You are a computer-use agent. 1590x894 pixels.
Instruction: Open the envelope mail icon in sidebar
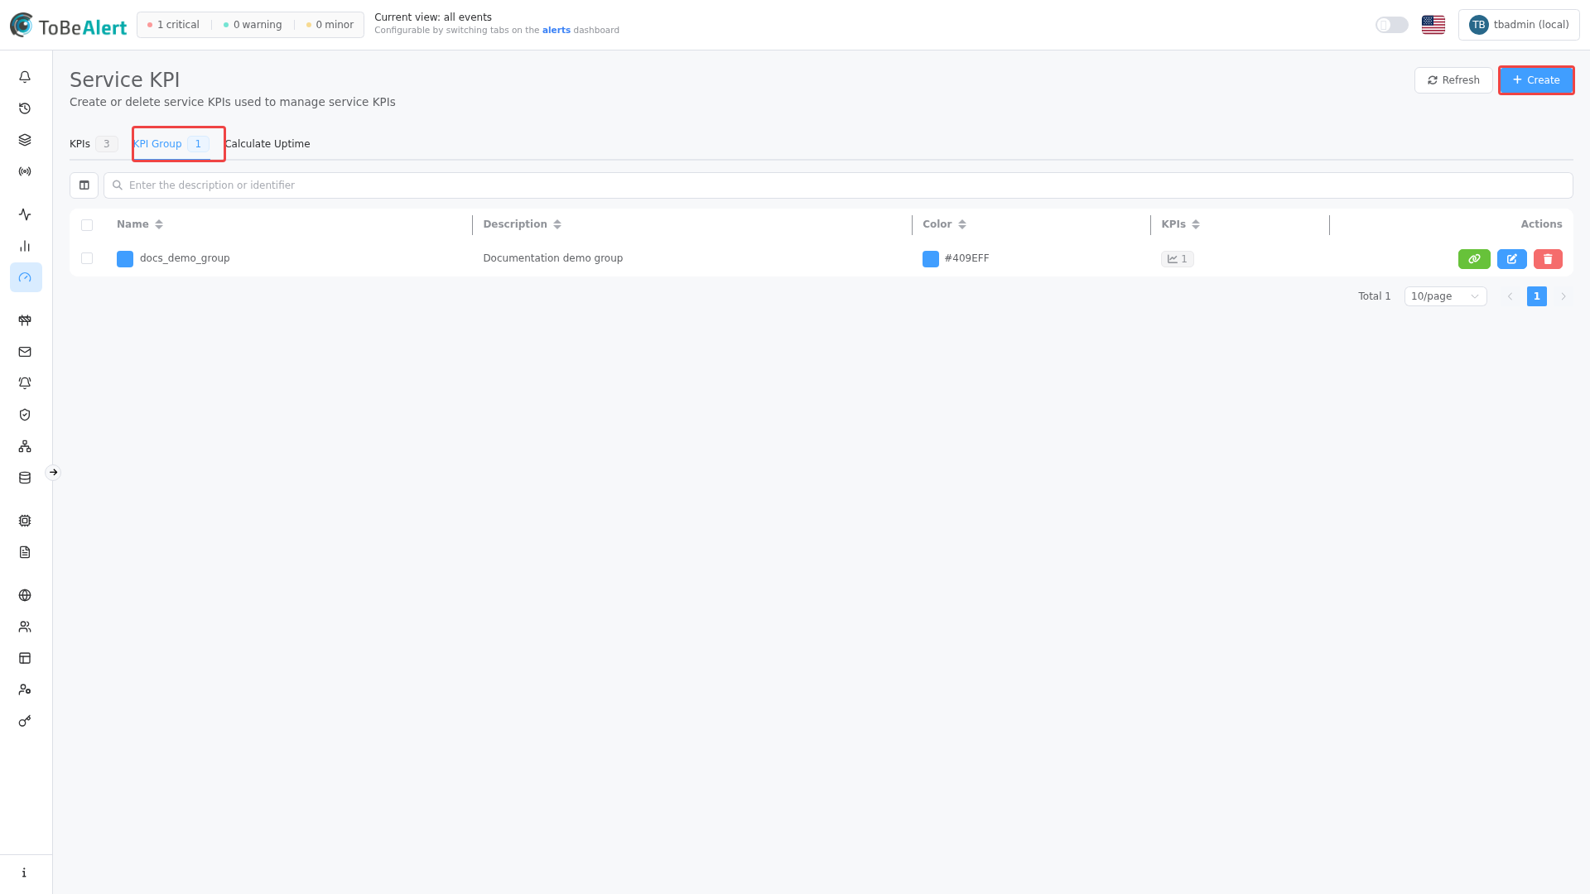pos(25,352)
